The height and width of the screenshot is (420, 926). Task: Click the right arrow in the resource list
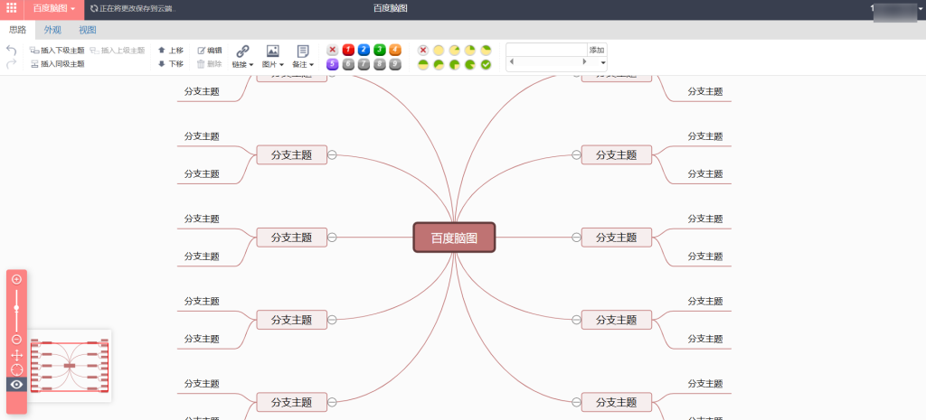585,61
